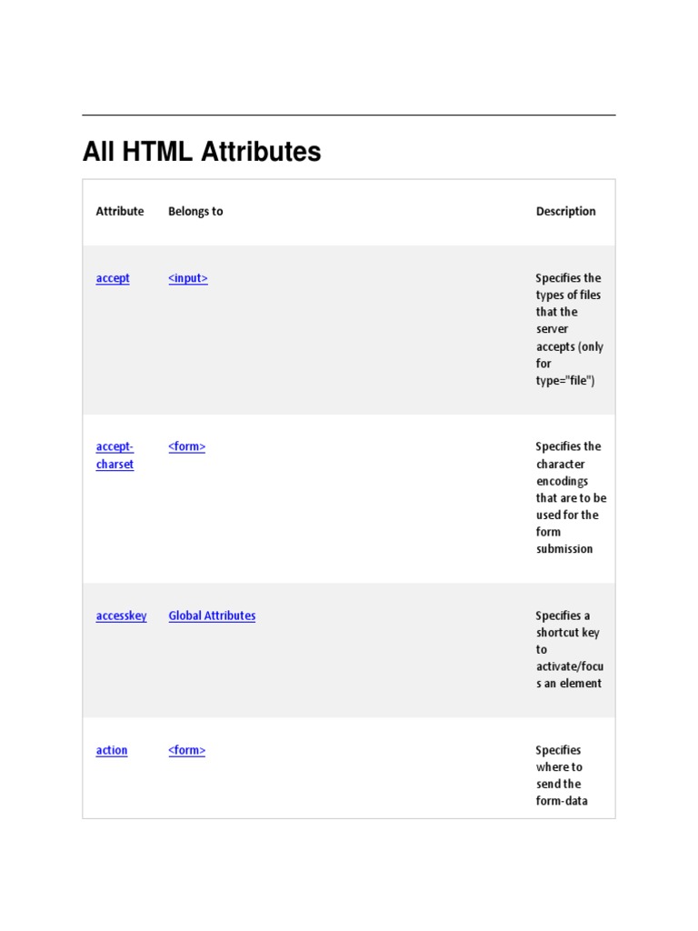This screenshot has width=698, height=931.
Task: Select the Belongs to column header
Action: coord(195,211)
